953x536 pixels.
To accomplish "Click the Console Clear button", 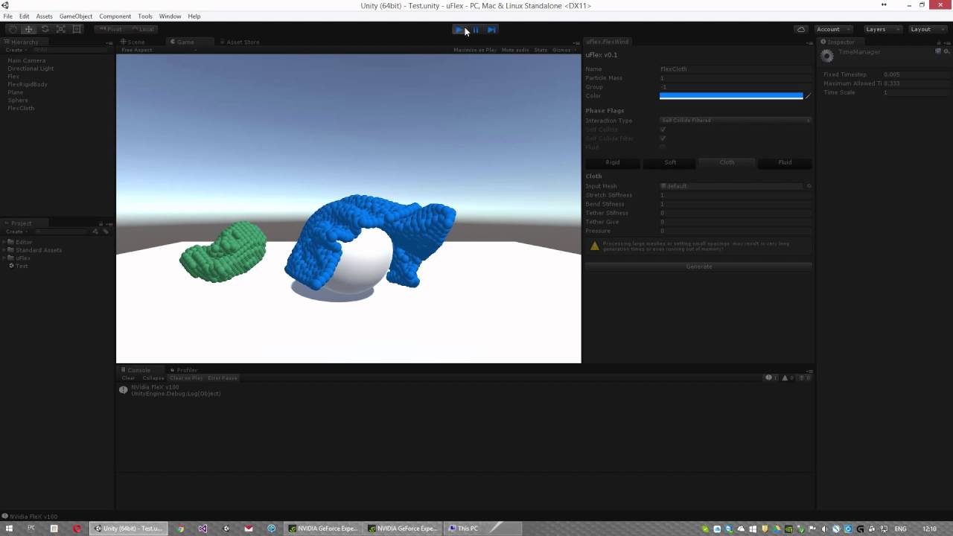I will point(128,377).
